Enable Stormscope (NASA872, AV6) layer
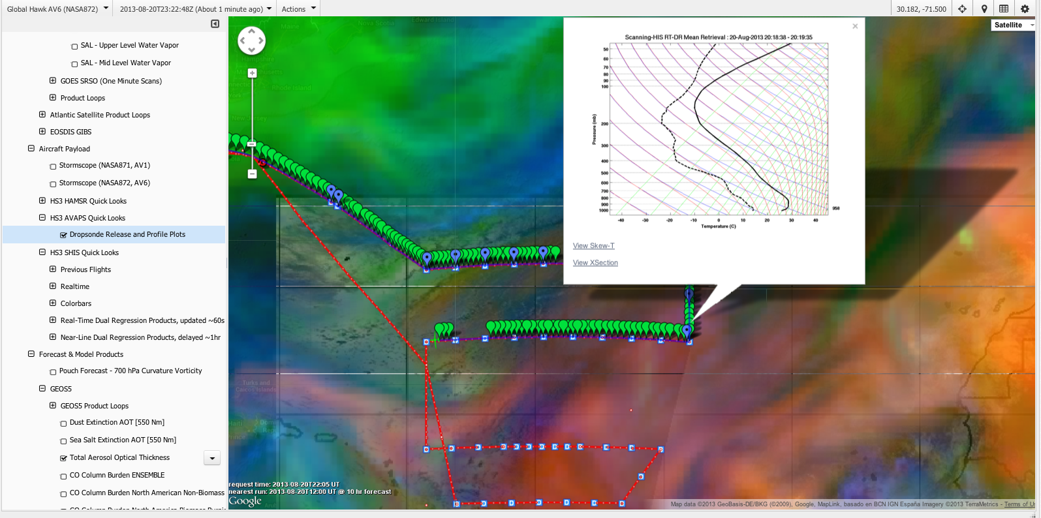The image size is (1041, 518). tap(53, 184)
